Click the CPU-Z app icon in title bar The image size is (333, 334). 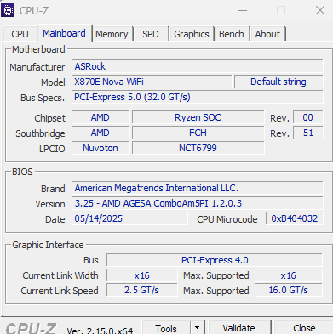[x=8, y=10]
